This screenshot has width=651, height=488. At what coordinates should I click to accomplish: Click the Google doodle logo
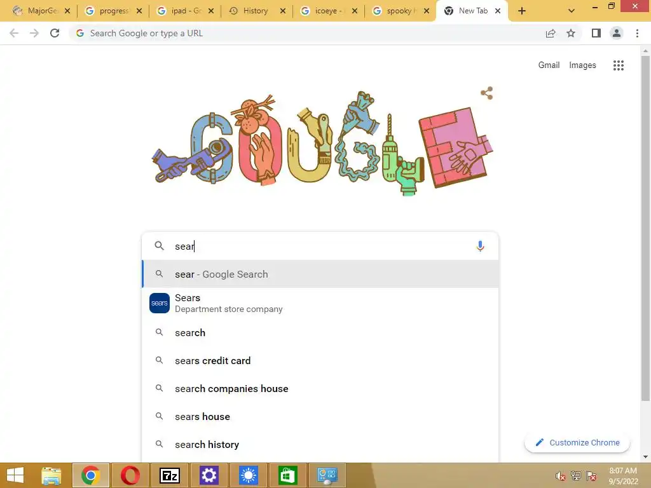tap(323, 143)
